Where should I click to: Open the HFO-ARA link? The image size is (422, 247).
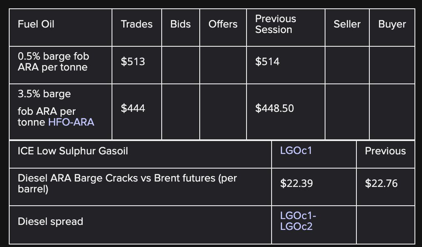71,122
